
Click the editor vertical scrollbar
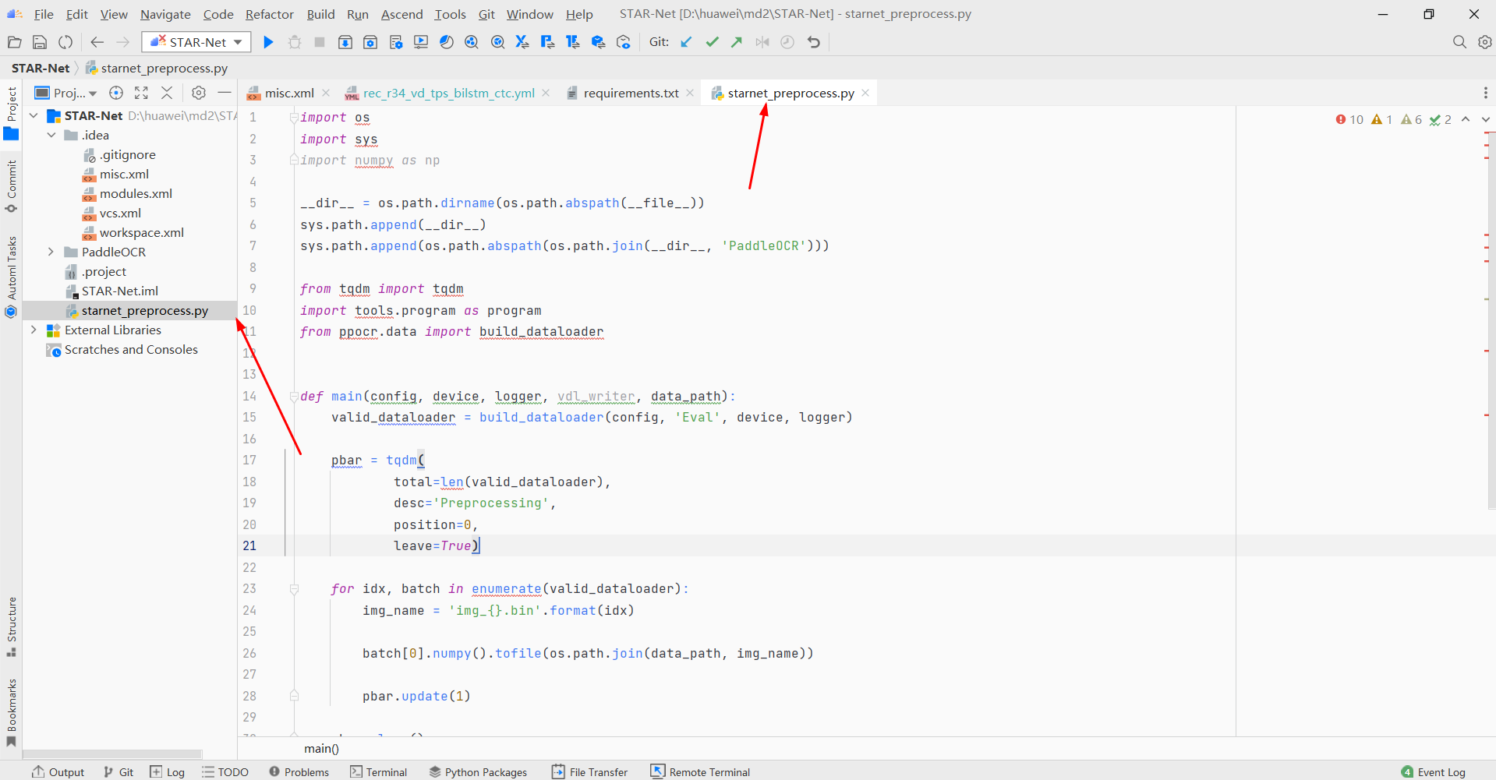[x=1491, y=319]
